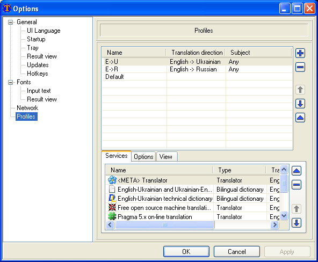
Task: Switch to the View tab
Action: (x=165, y=157)
